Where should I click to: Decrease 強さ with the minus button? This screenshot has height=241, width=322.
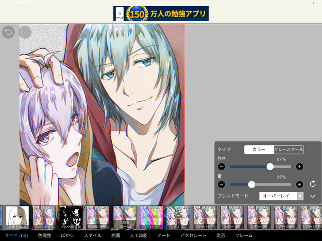[222, 167]
